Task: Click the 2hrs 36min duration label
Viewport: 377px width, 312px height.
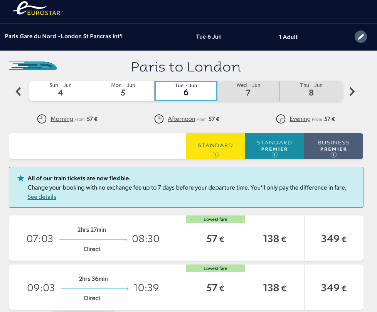Action: tap(93, 279)
